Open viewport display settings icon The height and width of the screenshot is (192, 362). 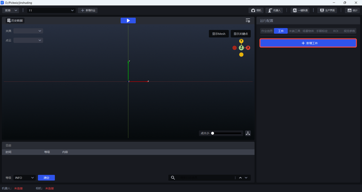pos(248,21)
